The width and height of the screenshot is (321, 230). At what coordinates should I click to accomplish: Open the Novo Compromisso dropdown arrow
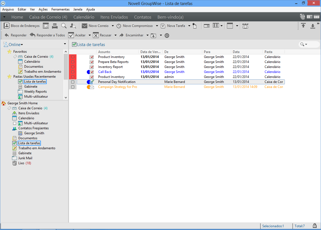coord(157,26)
